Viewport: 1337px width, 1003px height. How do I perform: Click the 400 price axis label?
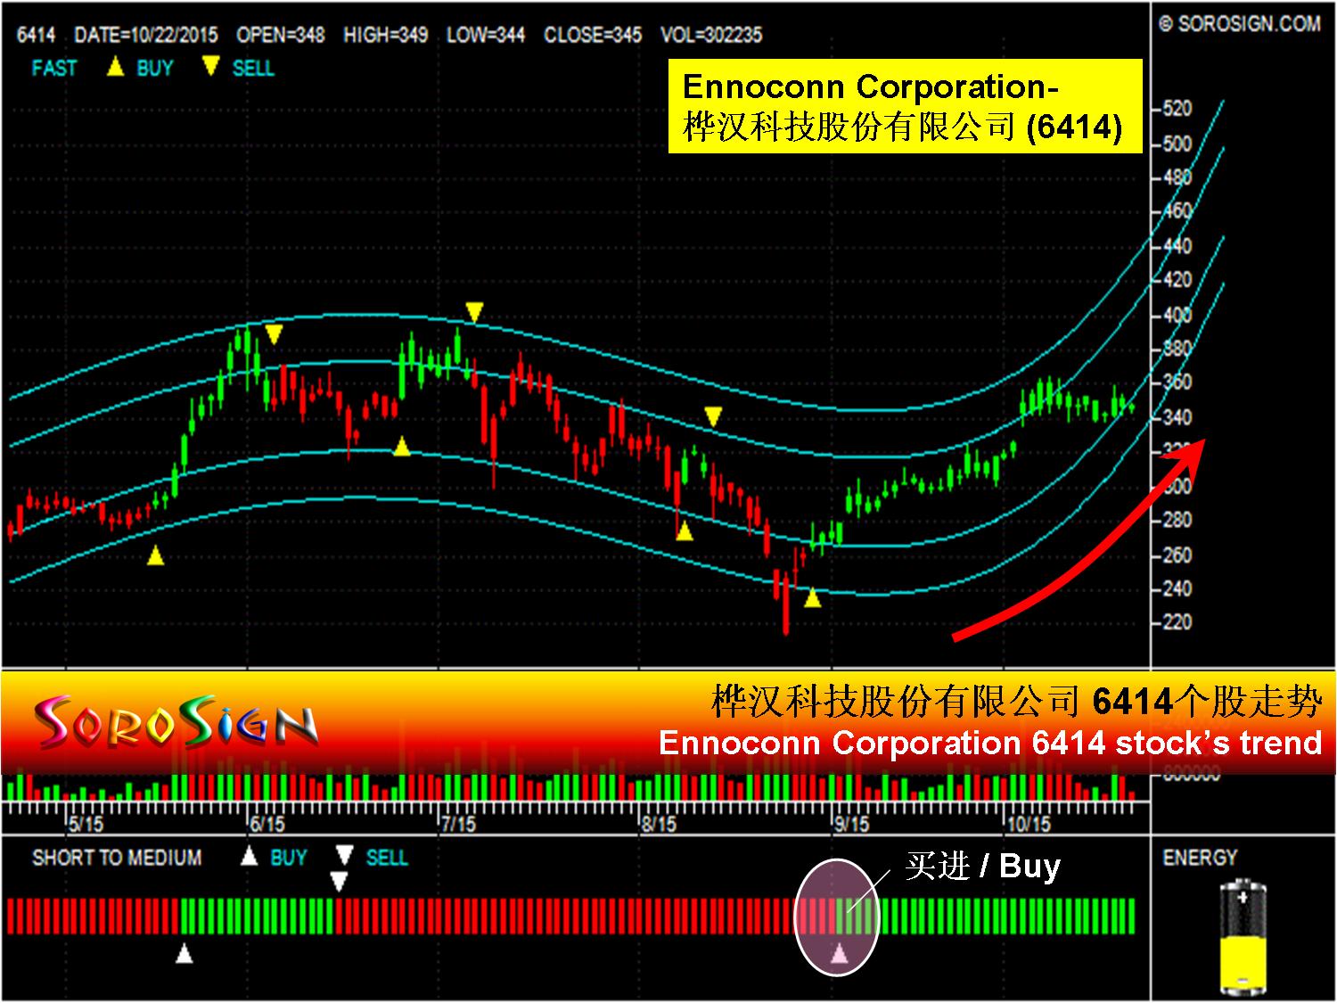pyautogui.click(x=1177, y=315)
